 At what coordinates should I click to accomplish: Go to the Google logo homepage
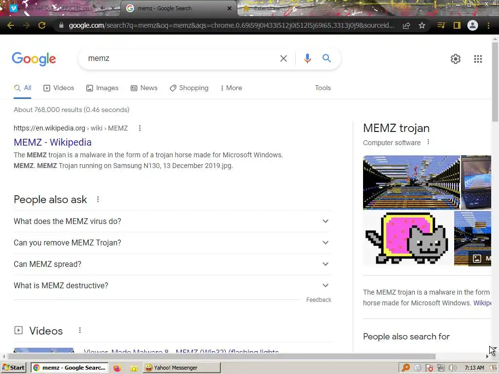(x=34, y=59)
